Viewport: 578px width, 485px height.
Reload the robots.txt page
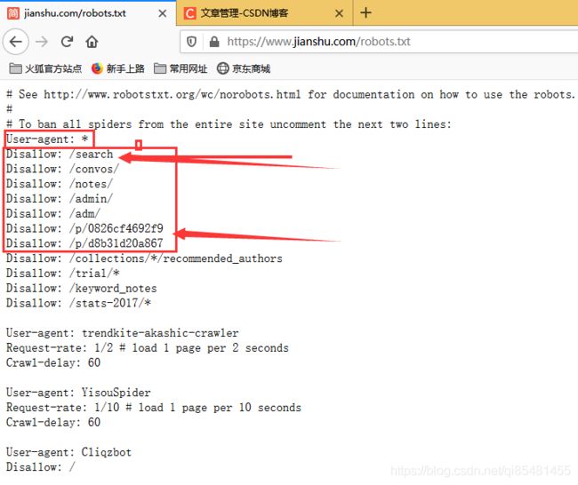click(67, 42)
